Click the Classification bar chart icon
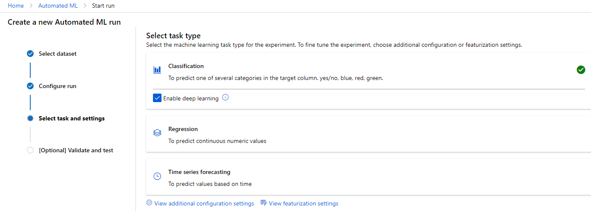Image resolution: width=591 pixels, height=211 pixels. pos(157,70)
